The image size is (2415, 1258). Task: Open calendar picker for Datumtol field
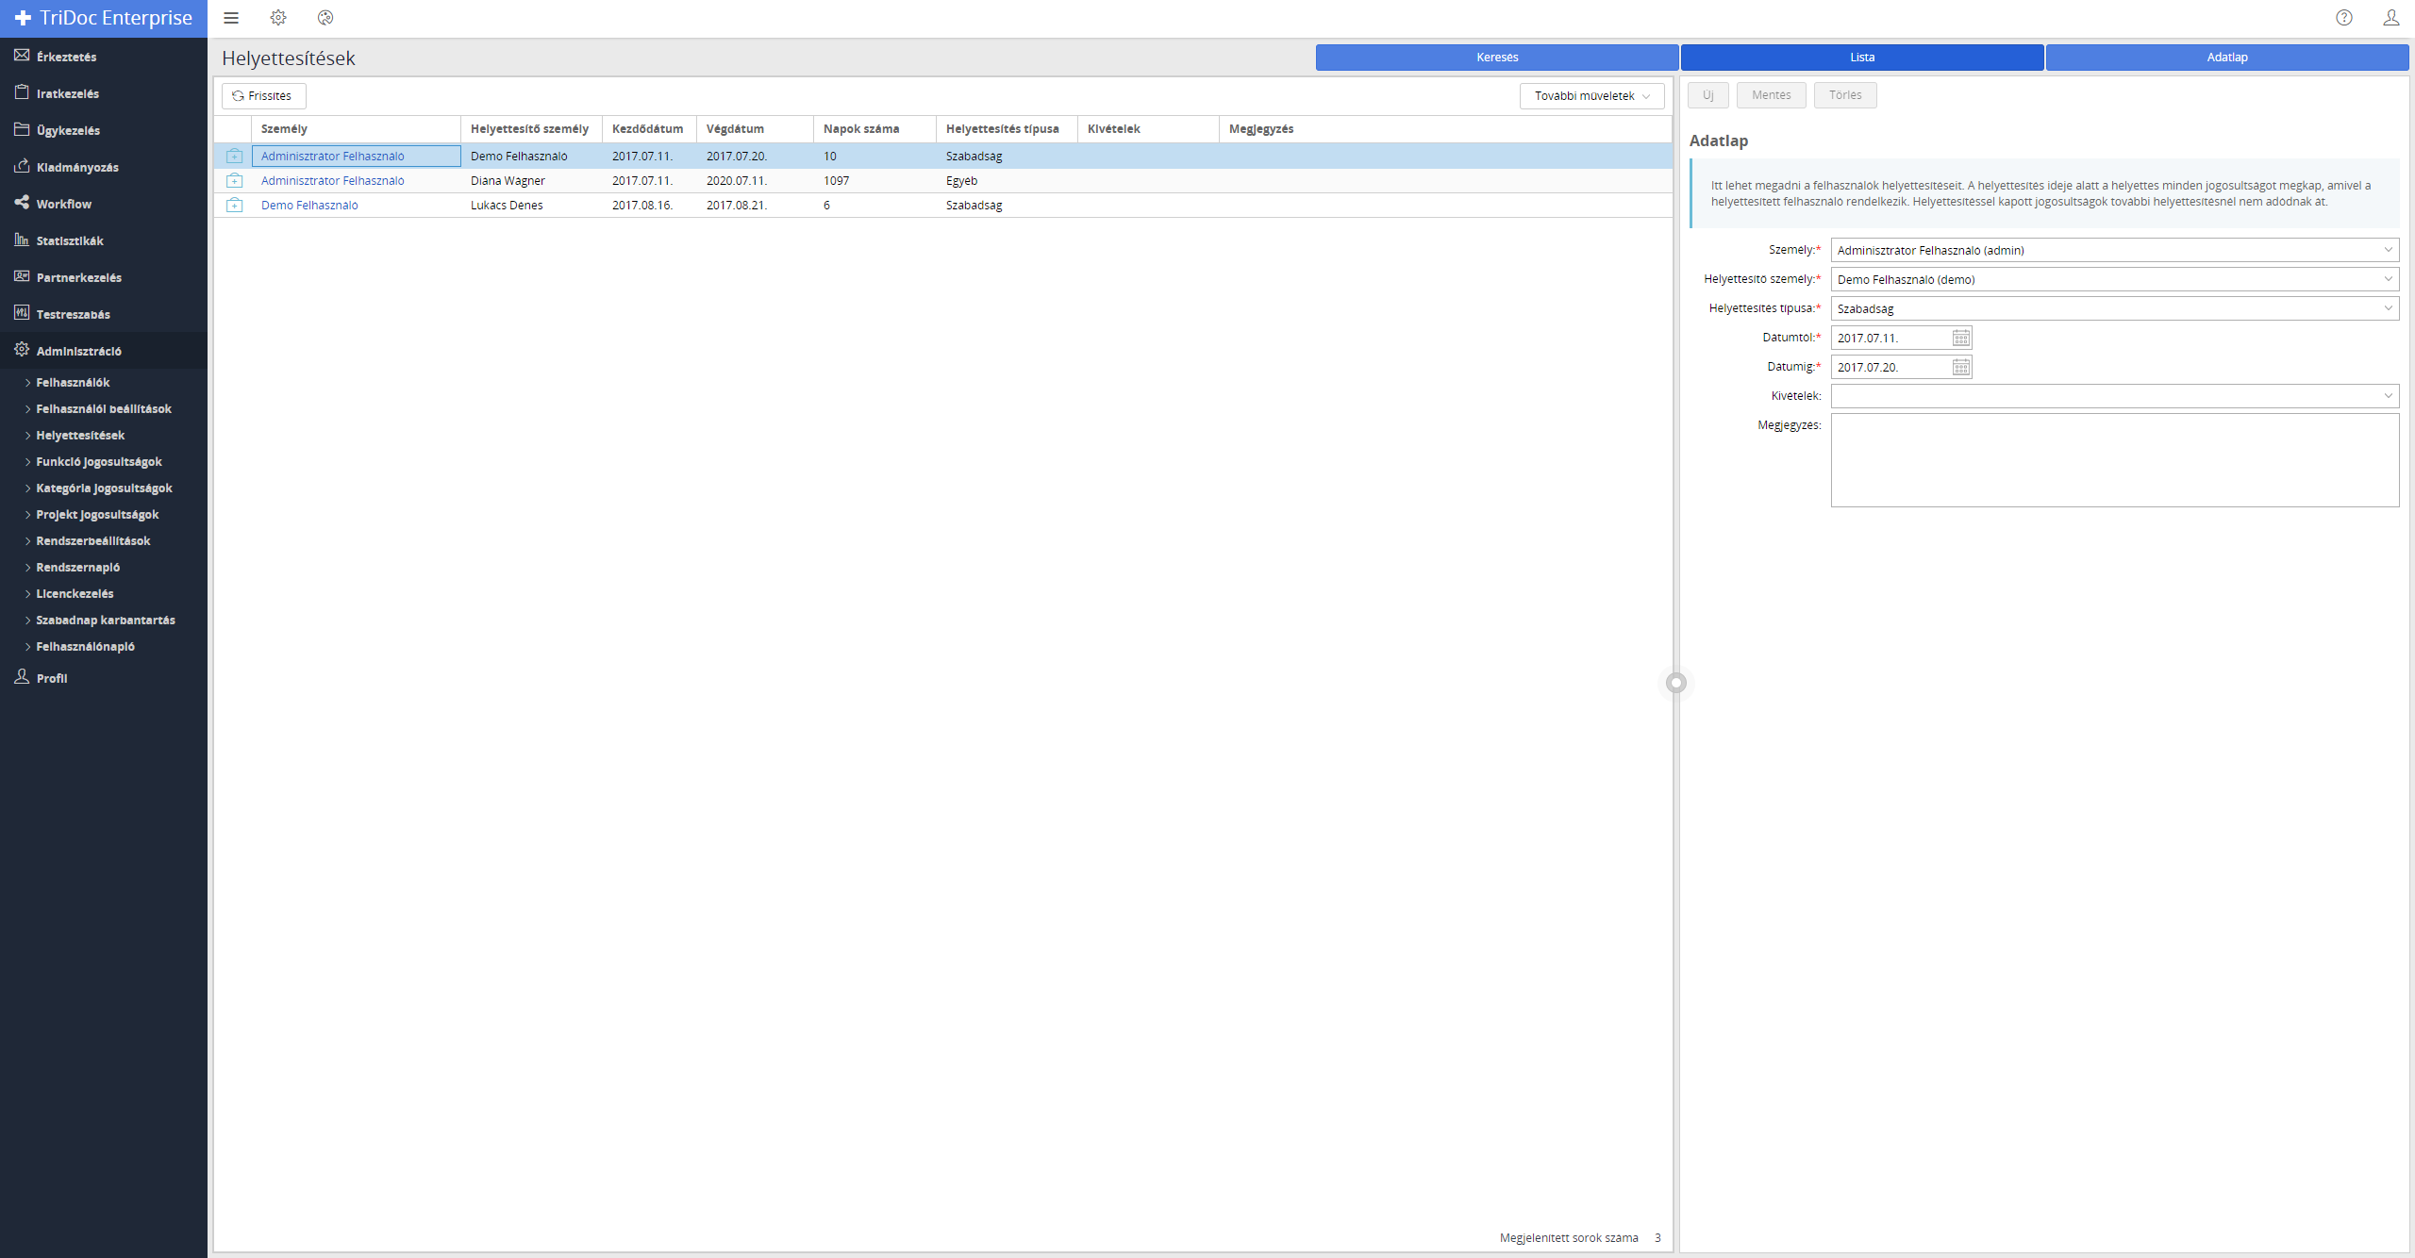pyautogui.click(x=1960, y=338)
